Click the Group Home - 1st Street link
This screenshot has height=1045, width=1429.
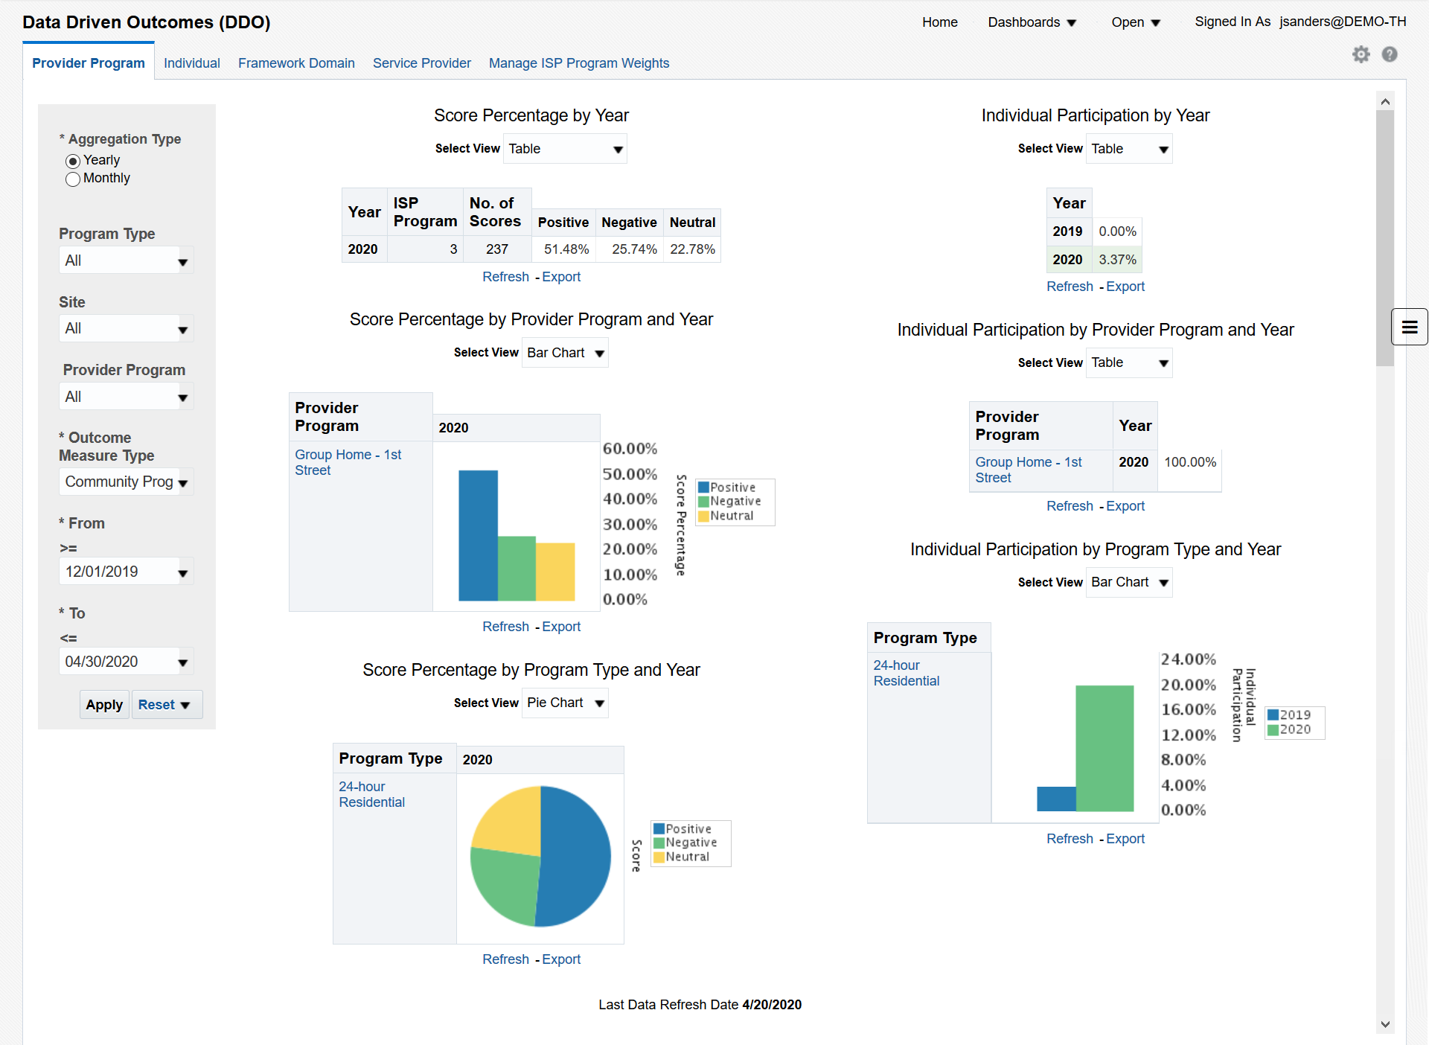click(348, 462)
